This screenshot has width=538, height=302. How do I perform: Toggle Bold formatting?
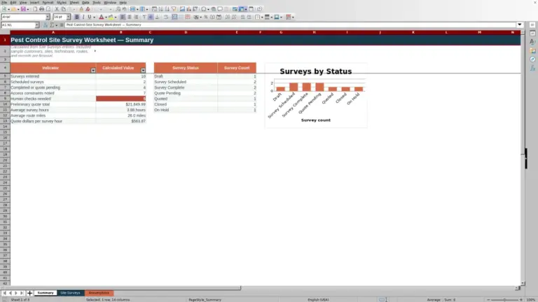coord(77,17)
